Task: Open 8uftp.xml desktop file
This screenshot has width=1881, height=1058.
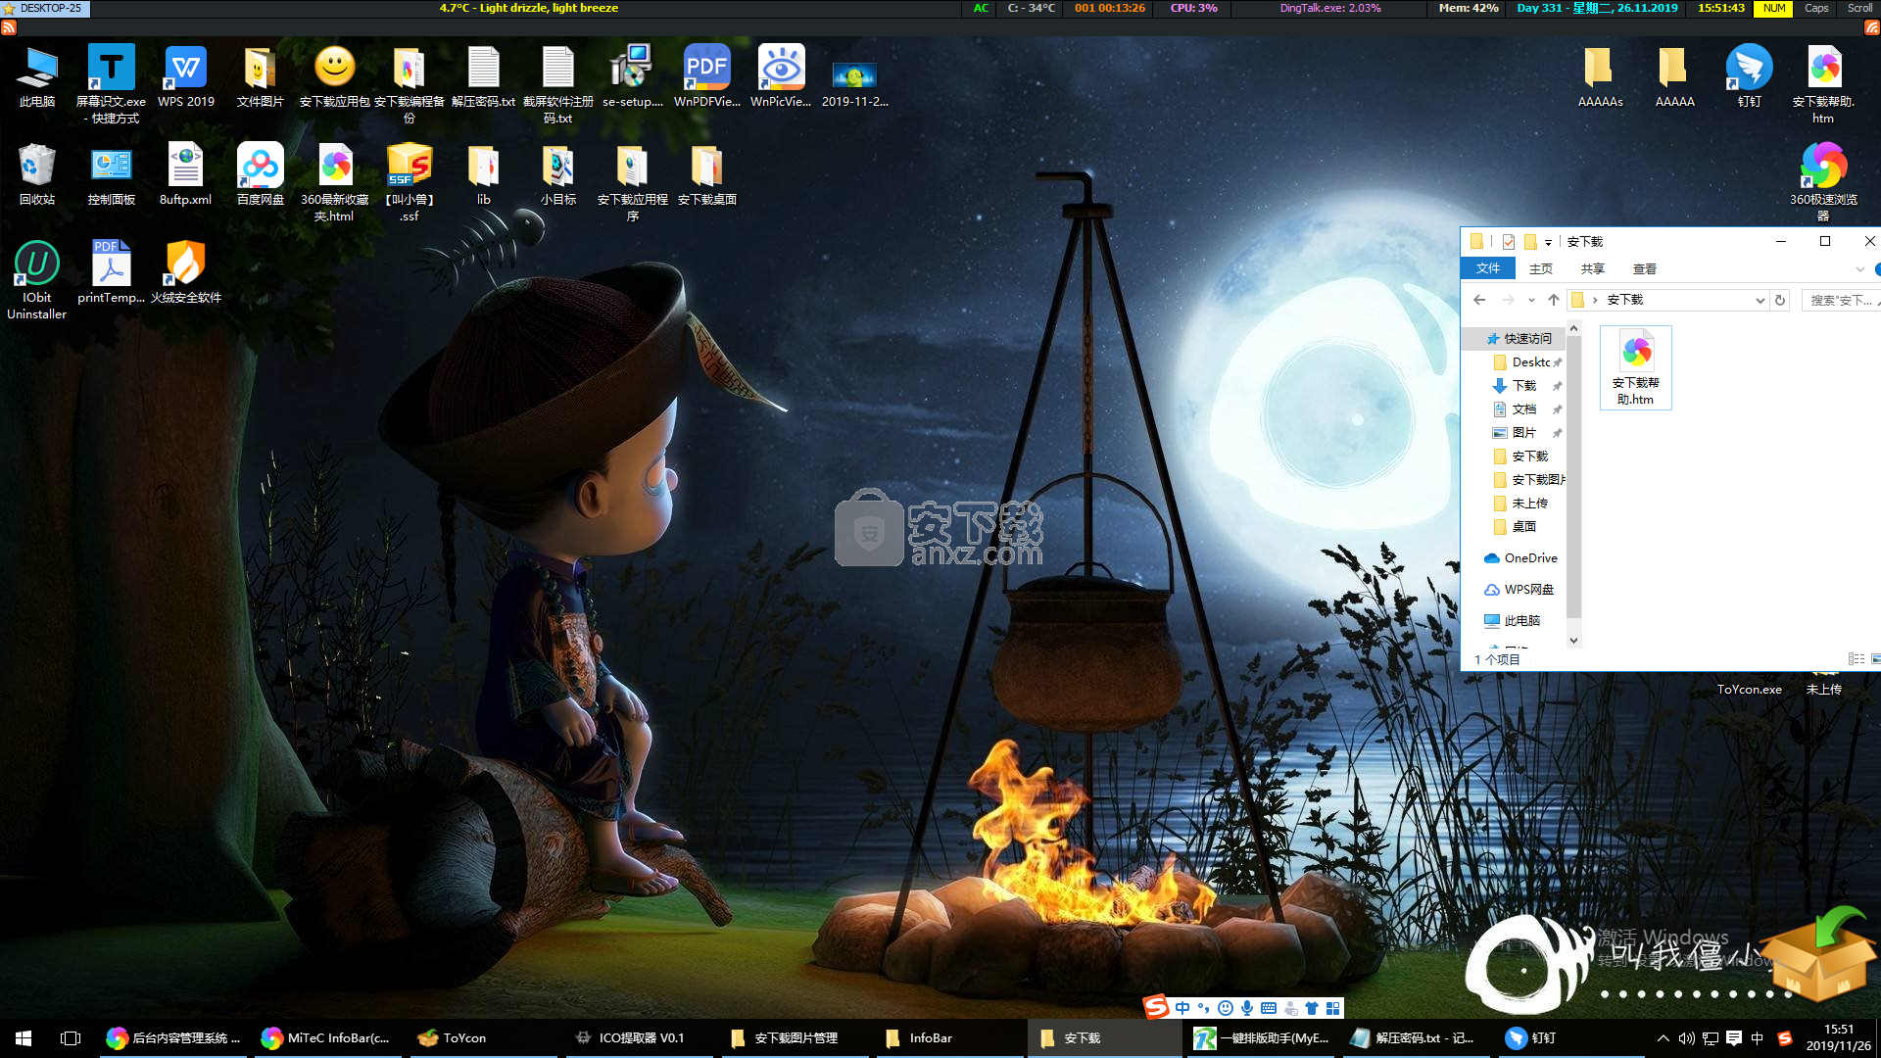Action: click(186, 174)
